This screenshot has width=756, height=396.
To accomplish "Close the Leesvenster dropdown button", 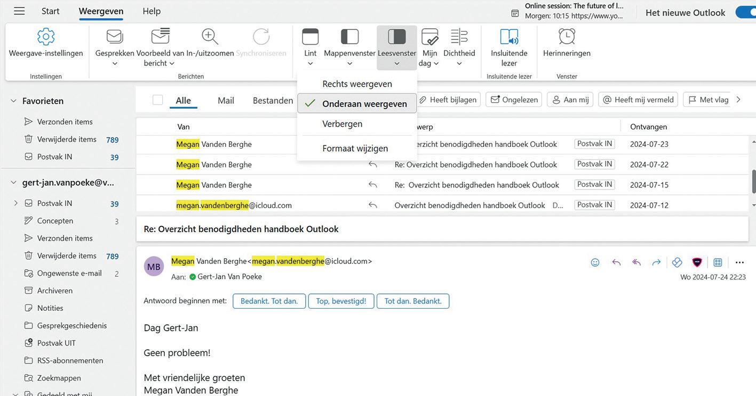I will point(397,48).
